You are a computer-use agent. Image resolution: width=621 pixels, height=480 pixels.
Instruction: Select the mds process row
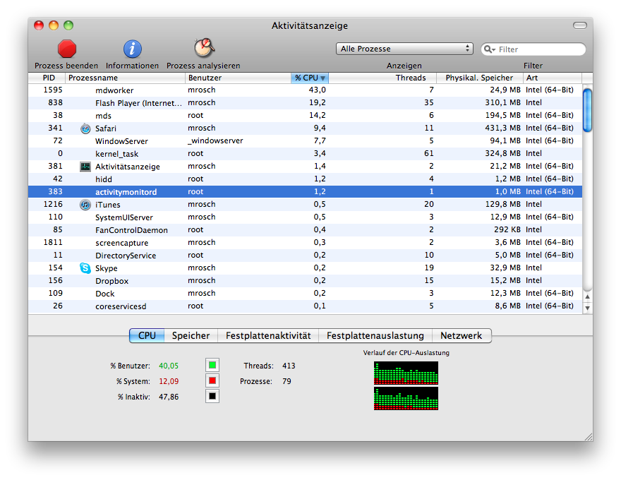[x=305, y=116]
